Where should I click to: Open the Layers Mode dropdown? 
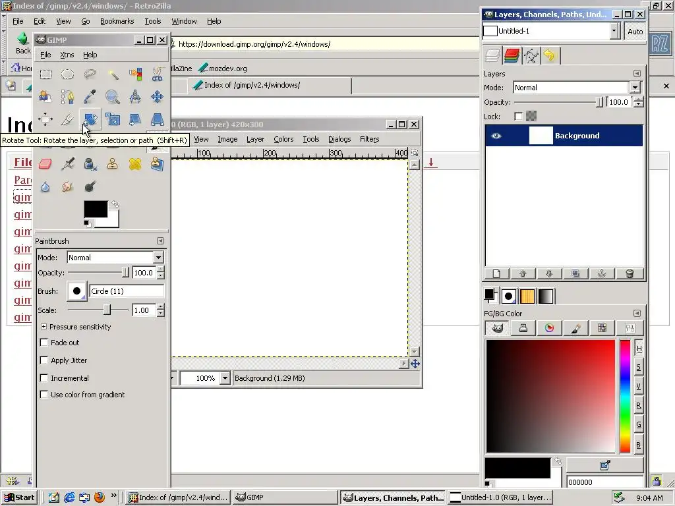635,88
